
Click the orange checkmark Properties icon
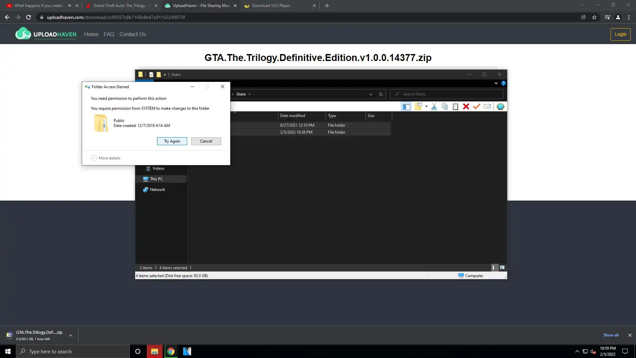[477, 106]
